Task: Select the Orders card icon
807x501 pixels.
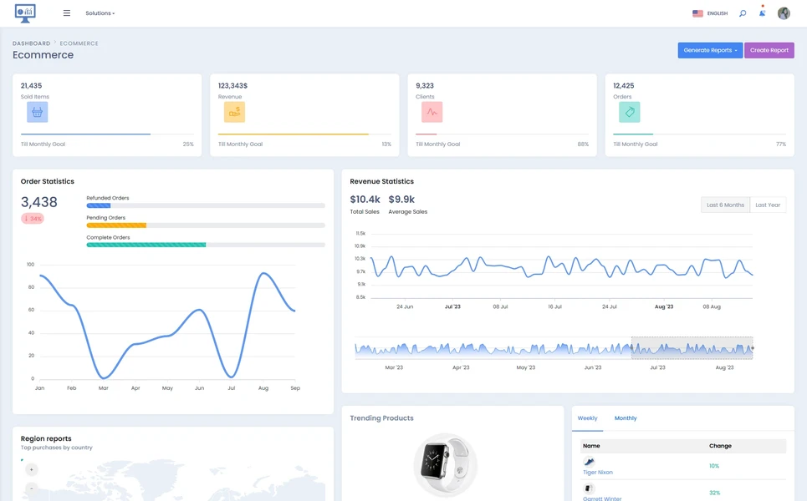Action: (x=629, y=111)
